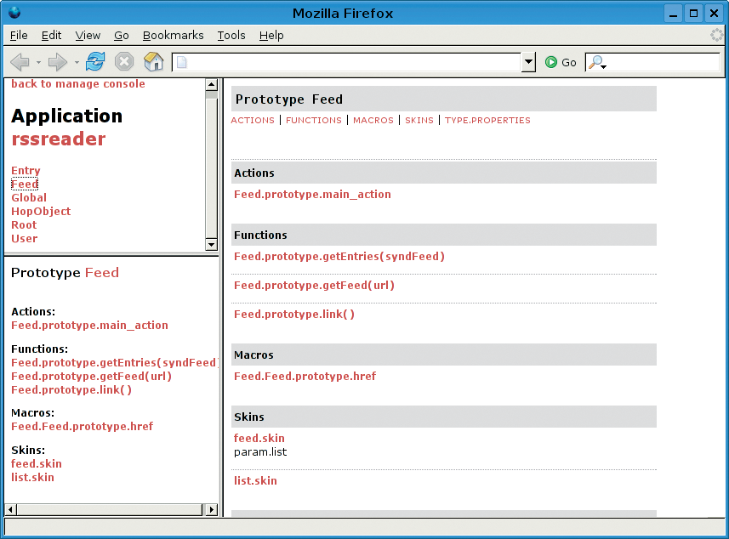Open list.skin in the sidebar Skins list
This screenshot has height=539, width=729.
pos(32,477)
